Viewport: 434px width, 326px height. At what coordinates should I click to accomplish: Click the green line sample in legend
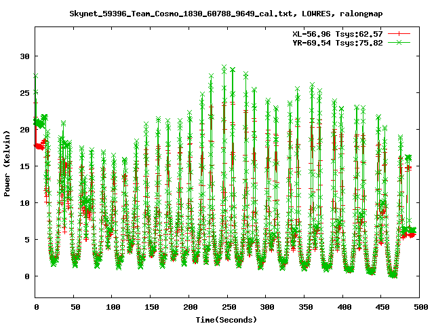click(x=399, y=42)
